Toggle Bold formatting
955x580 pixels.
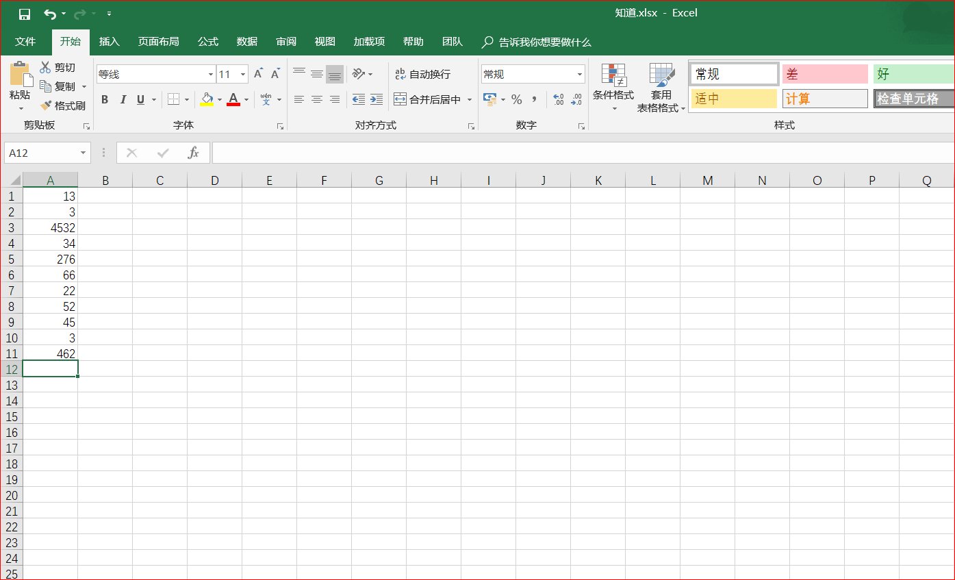(x=105, y=99)
